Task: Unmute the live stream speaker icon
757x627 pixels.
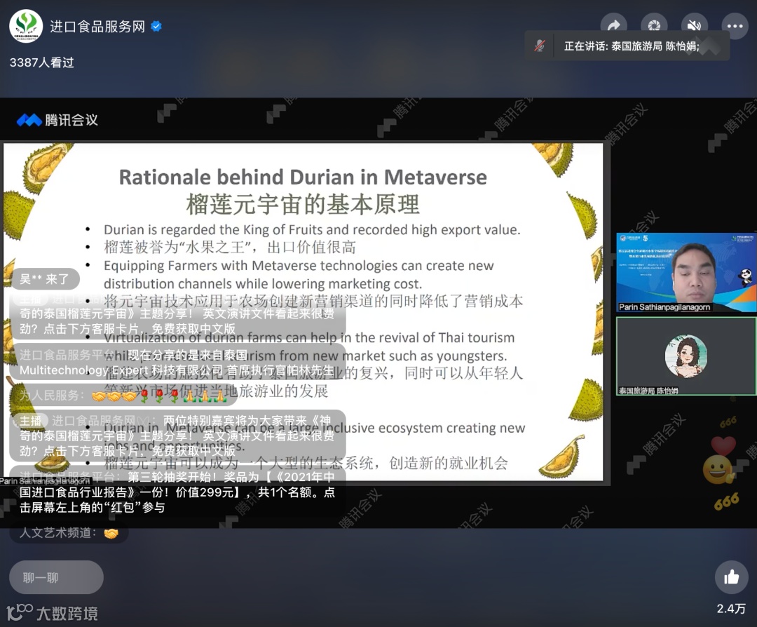Action: coord(694,25)
